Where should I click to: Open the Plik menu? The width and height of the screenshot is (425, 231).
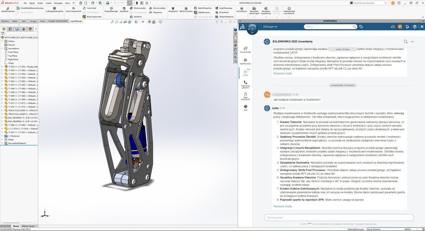point(25,3)
